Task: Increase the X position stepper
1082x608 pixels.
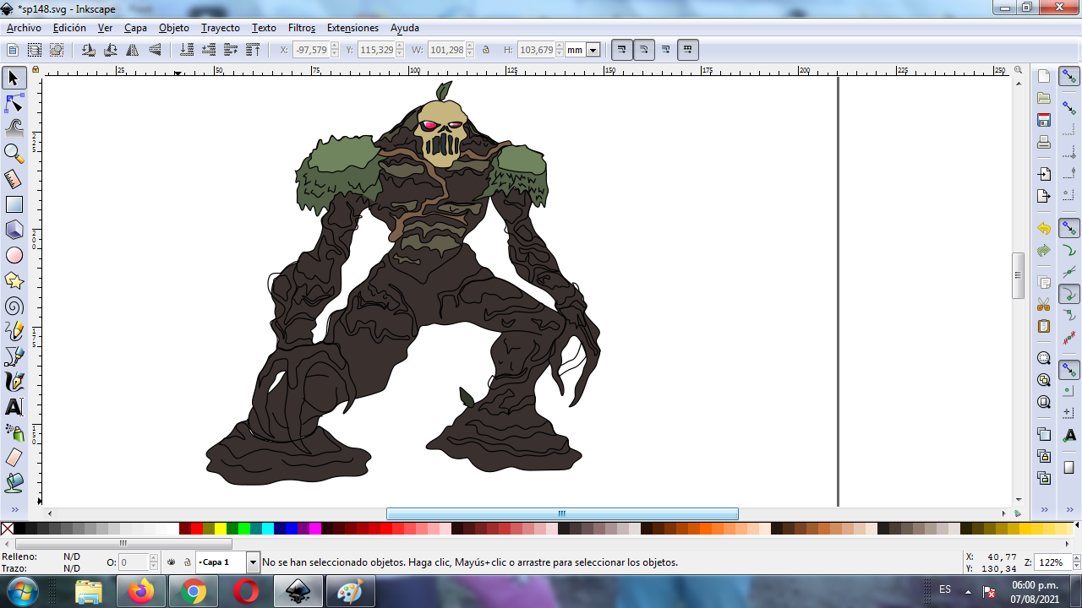Action: pos(335,46)
